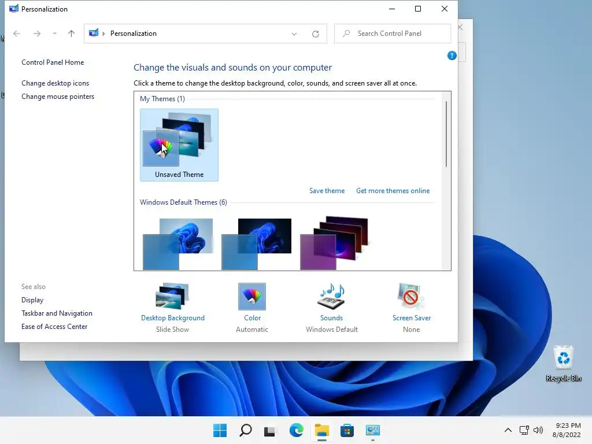
Task: Open the Color settings icon
Action: (252, 297)
